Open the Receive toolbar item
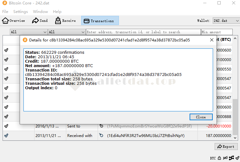Image resolution: width=240 pixels, height=162 pixels. coord(65,21)
